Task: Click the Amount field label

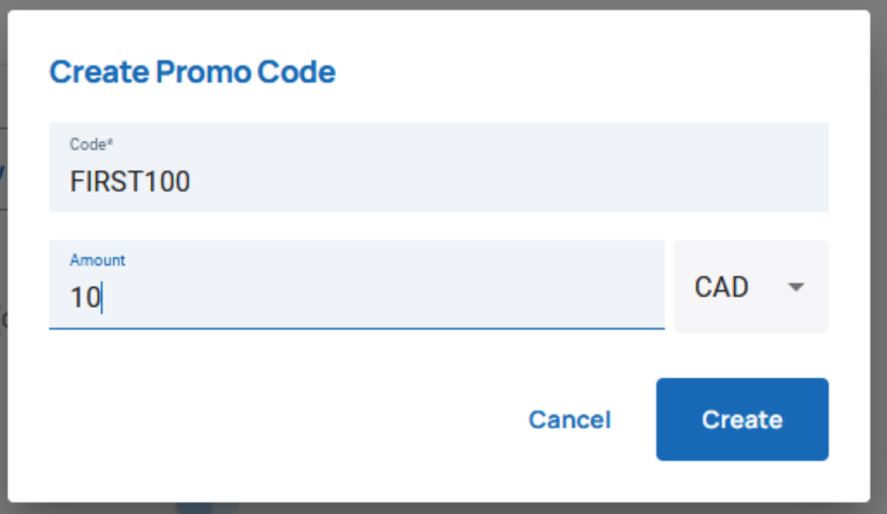Action: [x=97, y=260]
